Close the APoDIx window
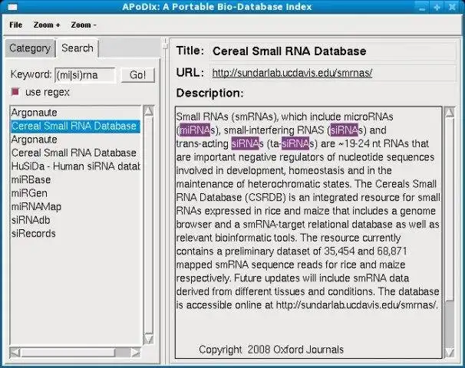This screenshot has width=465, height=368. point(452,7)
